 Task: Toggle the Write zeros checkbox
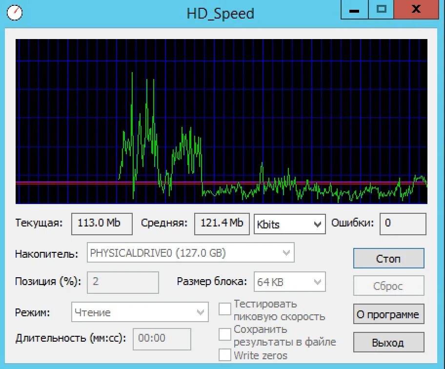coord(225,355)
